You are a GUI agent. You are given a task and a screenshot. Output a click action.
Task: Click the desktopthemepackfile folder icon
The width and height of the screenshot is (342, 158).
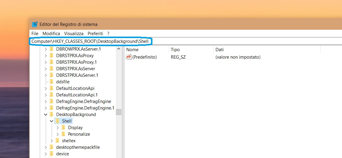(51, 147)
